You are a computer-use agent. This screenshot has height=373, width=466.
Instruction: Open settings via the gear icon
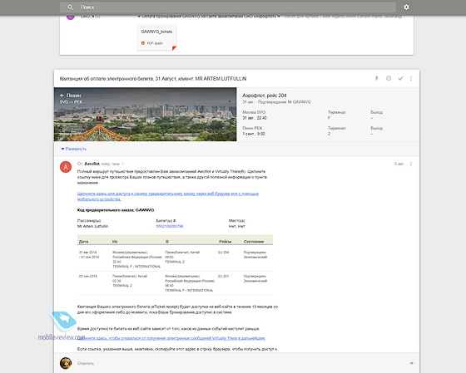406,7
